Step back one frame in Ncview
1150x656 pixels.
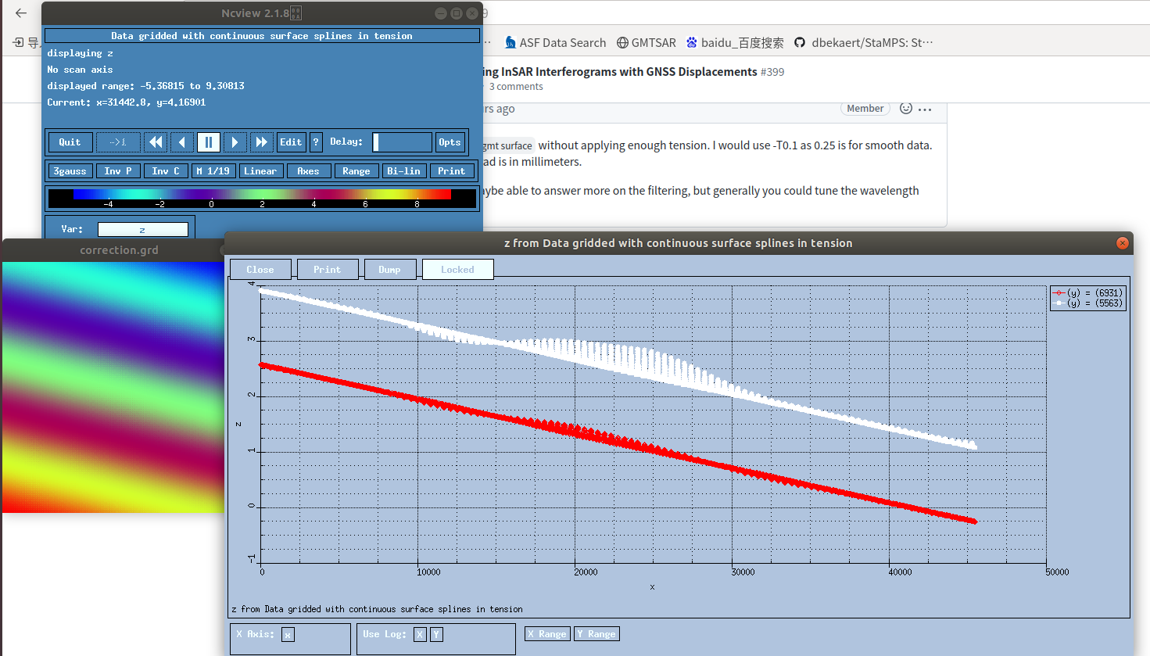pos(181,142)
